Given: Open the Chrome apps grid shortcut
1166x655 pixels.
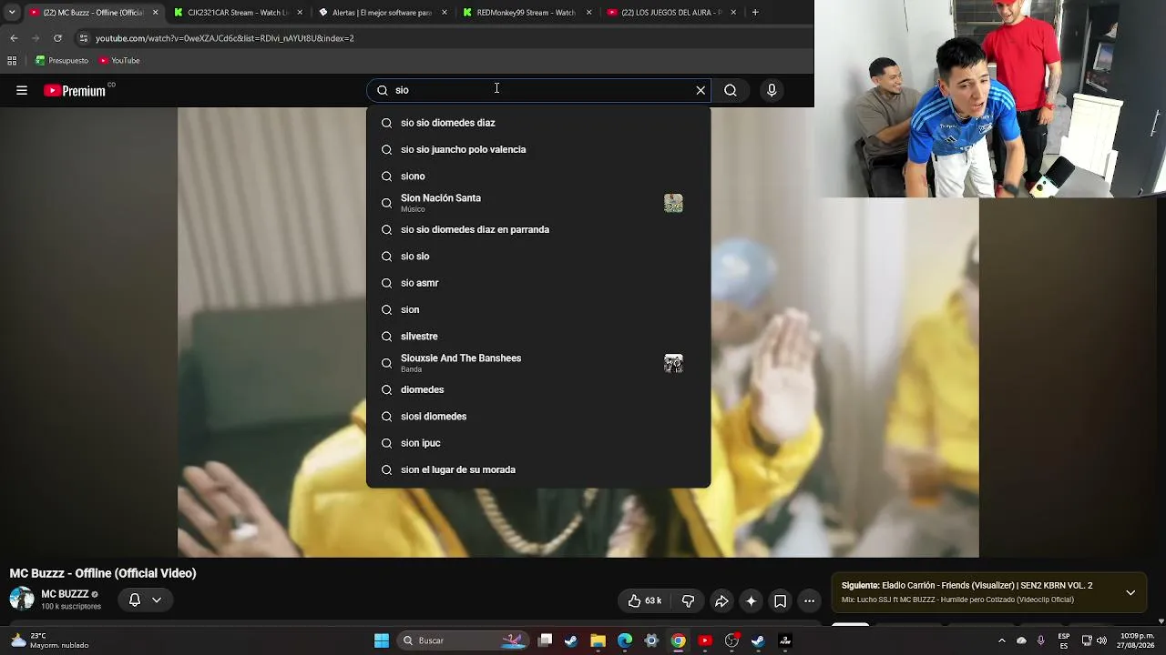Looking at the screenshot, I should (12, 61).
